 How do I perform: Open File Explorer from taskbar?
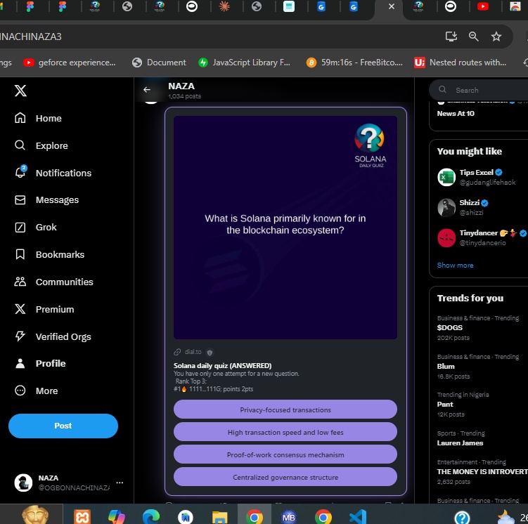[x=220, y=516]
